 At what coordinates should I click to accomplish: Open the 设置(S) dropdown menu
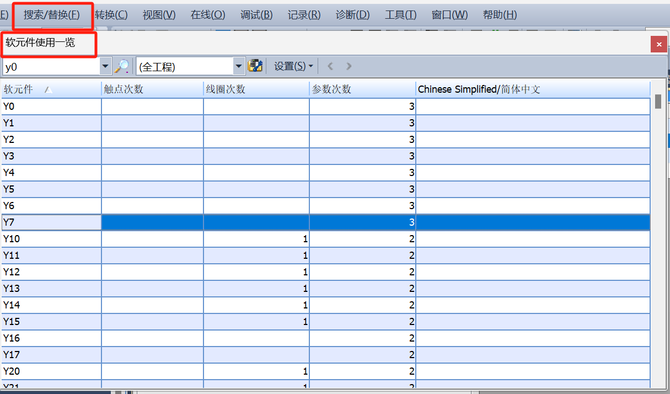[294, 66]
